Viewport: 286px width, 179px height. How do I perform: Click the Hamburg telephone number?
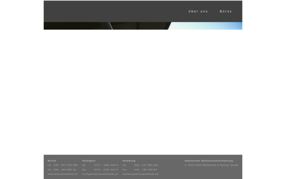tap(146, 165)
